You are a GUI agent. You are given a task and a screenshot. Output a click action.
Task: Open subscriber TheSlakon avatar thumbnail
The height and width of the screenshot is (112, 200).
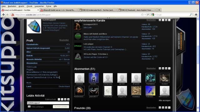(x=150, y=78)
